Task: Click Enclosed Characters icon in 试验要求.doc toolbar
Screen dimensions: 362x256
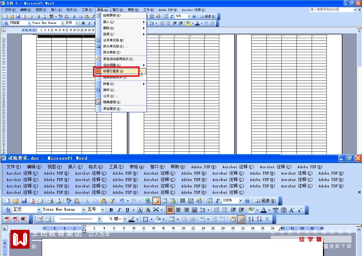Action: pos(284,210)
